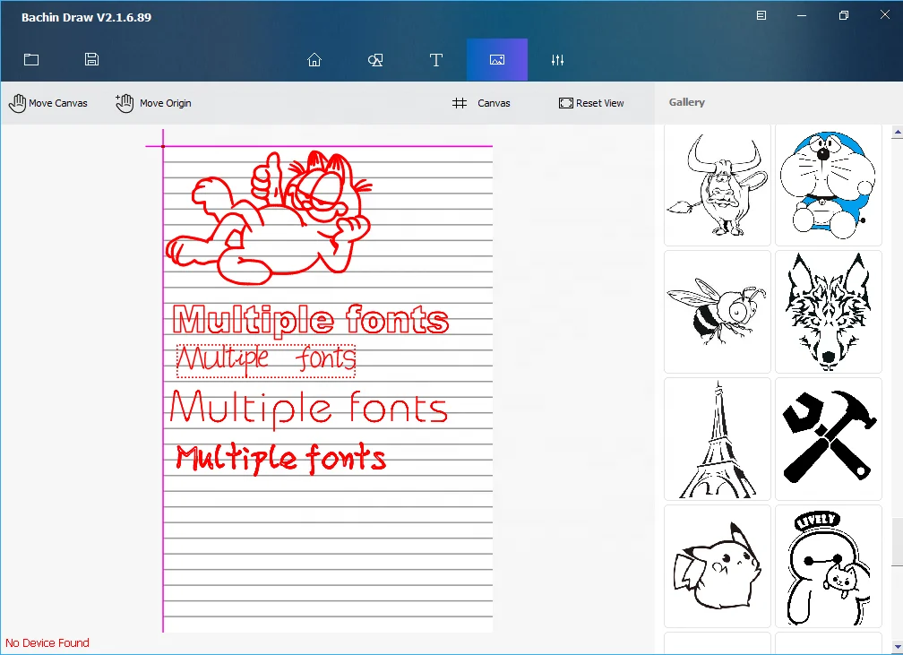Image resolution: width=903 pixels, height=655 pixels.
Task: Select the bull thumbnail in Gallery
Action: coord(717,185)
